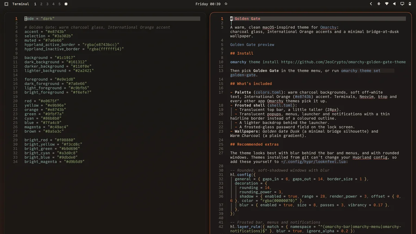Click the lighter_background = "#2a2421" line
Screen dimensions: 416x234
(59, 71)
